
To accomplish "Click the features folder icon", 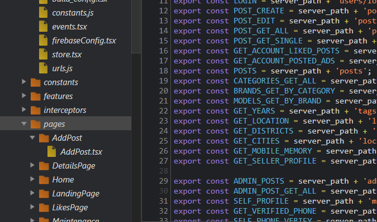I will pyautogui.click(x=36, y=96).
